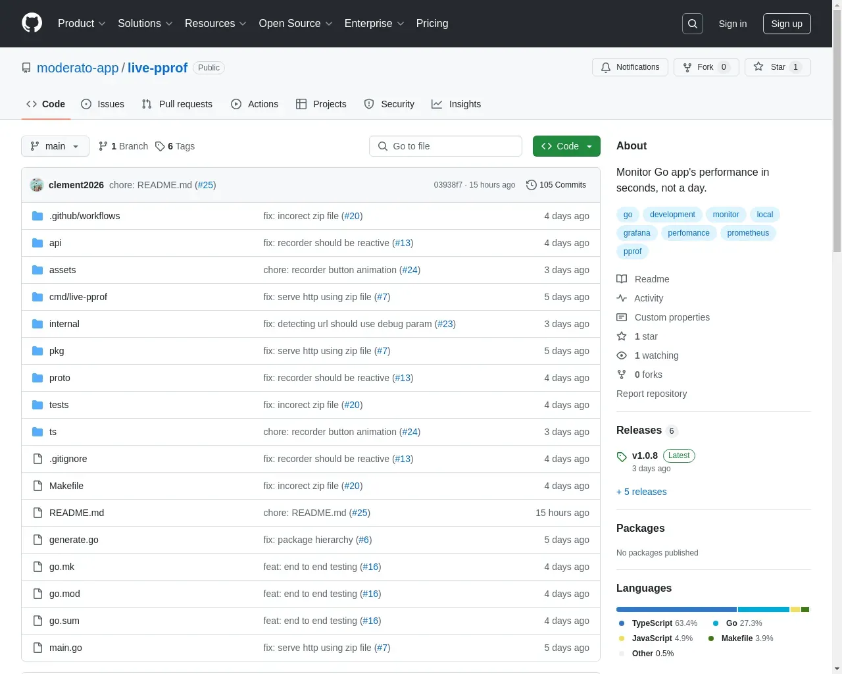Click the proto folder icon
Viewport: 842px width, 674px height.
[x=37, y=378]
